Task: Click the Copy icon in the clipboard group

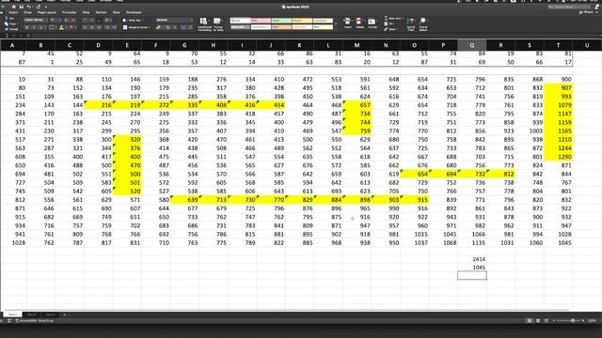Action: point(7,23)
